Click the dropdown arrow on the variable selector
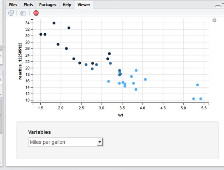The width and height of the screenshot is (224, 170). pyautogui.click(x=100, y=142)
